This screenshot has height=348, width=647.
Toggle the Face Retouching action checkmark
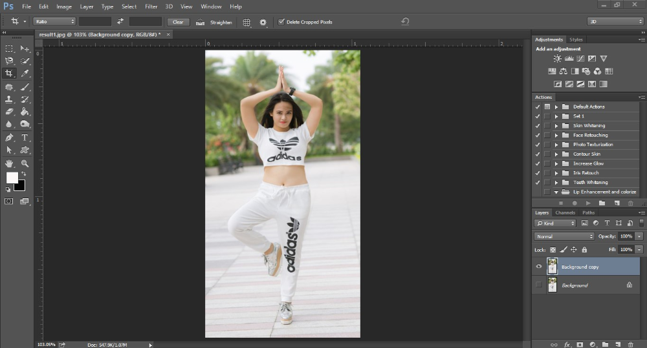tap(537, 135)
